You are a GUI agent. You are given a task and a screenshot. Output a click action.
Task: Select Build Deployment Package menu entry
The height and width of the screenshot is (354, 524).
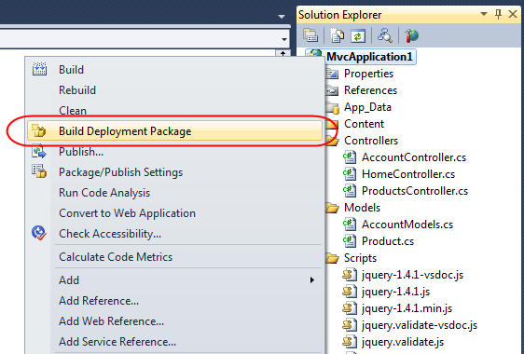point(174,131)
